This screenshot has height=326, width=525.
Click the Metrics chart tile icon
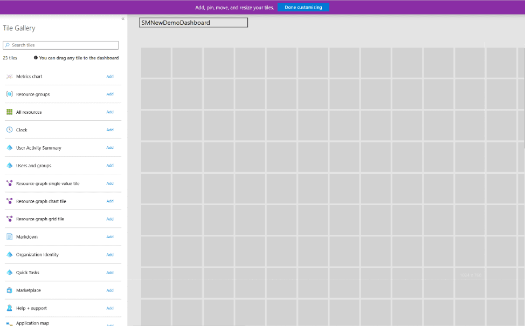(x=9, y=77)
